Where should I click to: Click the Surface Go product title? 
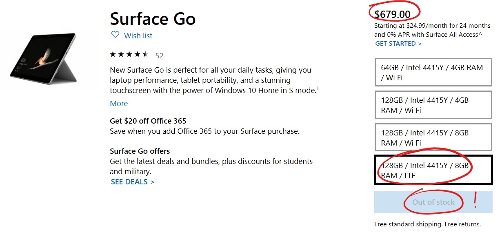click(x=153, y=19)
